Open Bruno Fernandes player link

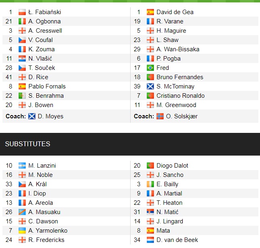click(x=180, y=77)
